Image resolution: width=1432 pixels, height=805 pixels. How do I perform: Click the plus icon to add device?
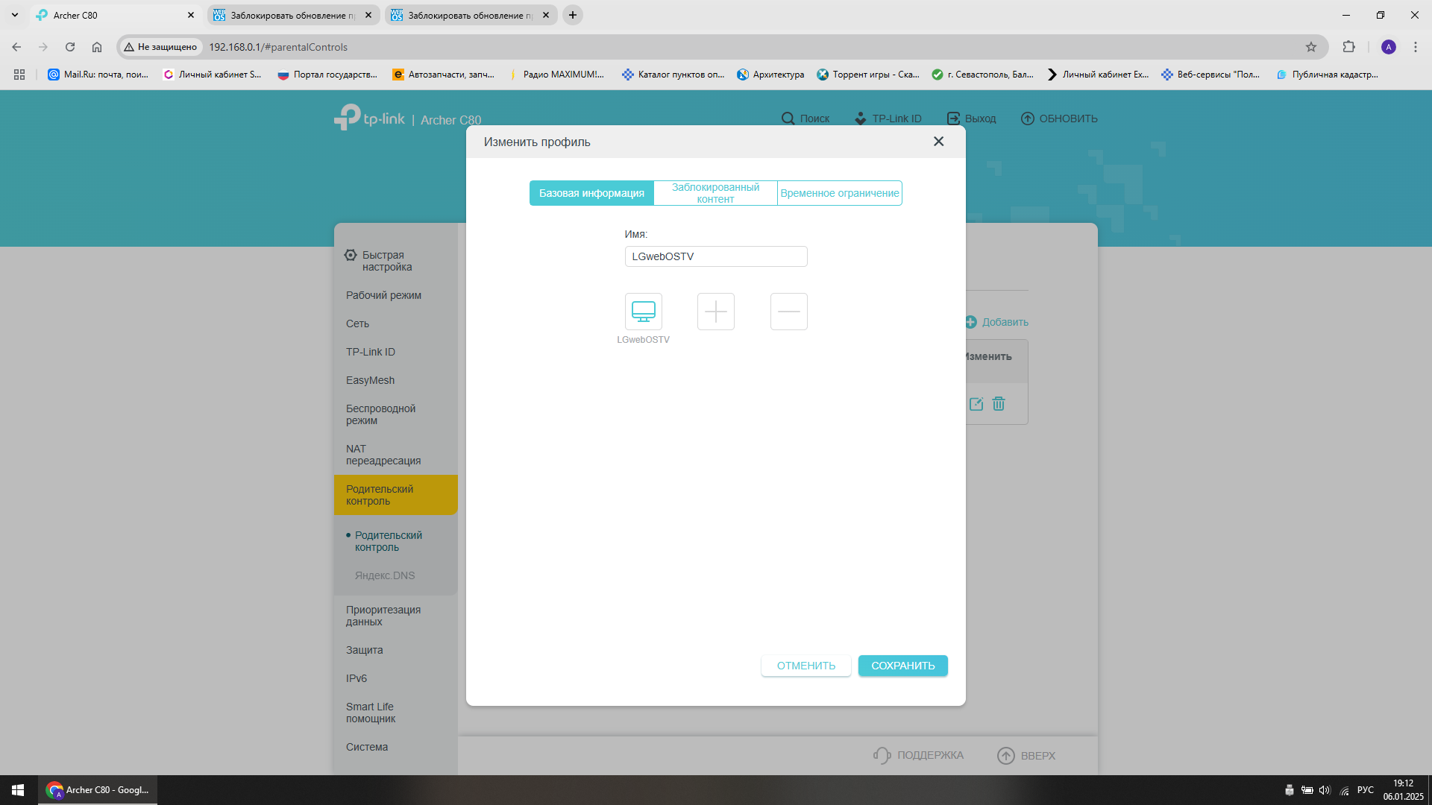coord(715,311)
